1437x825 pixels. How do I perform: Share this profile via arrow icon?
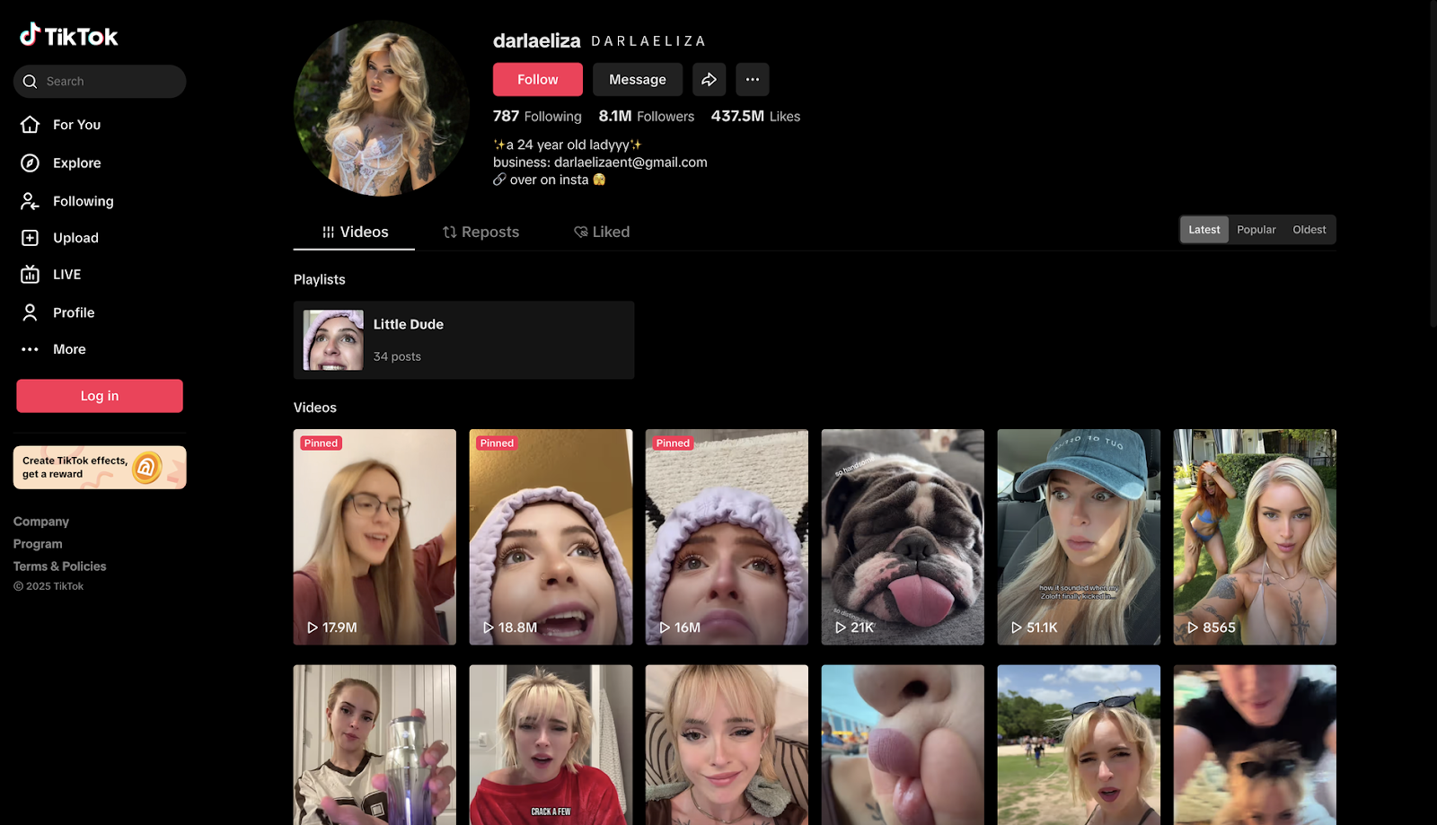coord(709,80)
